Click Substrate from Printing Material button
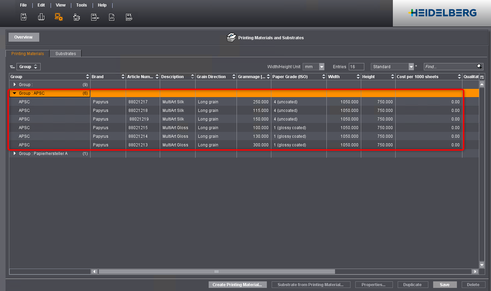 (311, 285)
